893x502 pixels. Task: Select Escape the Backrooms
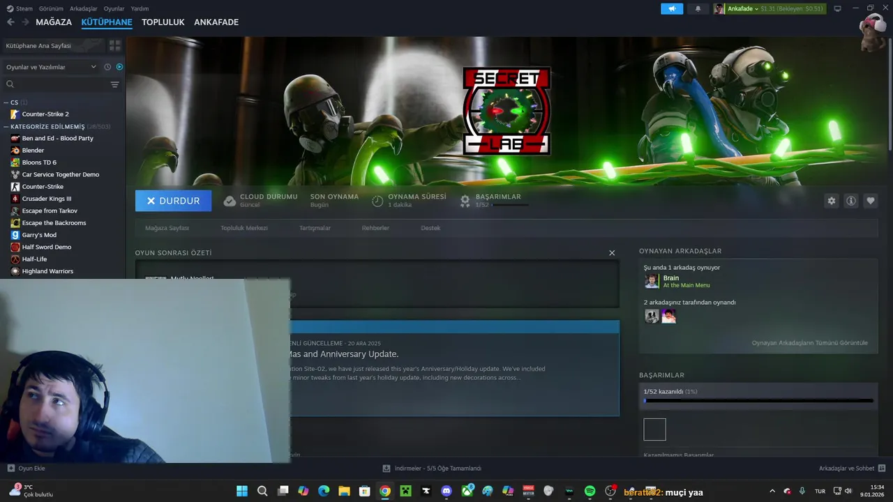54,223
